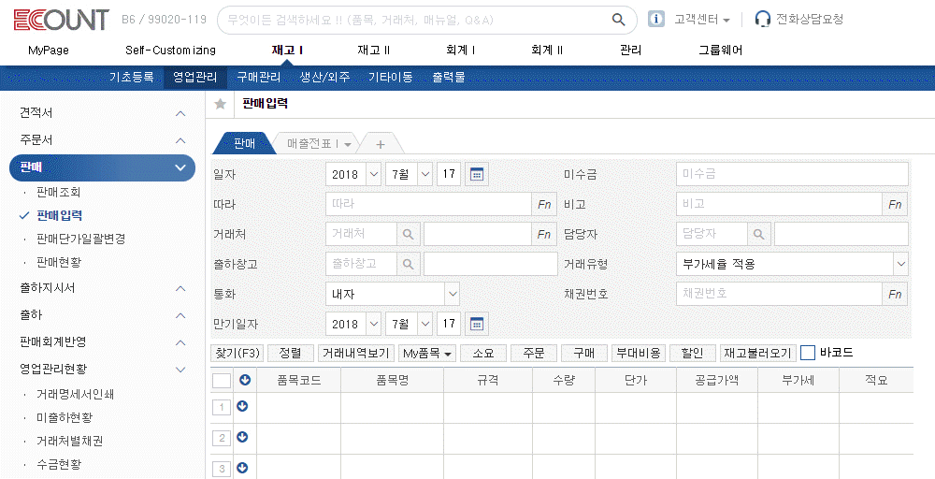Search 거래처 with the magnifier icon

pos(409,235)
